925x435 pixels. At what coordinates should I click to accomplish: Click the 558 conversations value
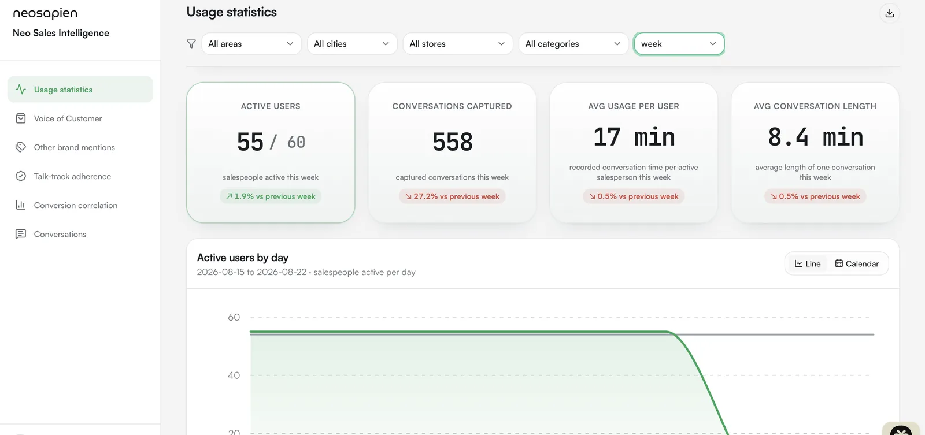point(453,142)
